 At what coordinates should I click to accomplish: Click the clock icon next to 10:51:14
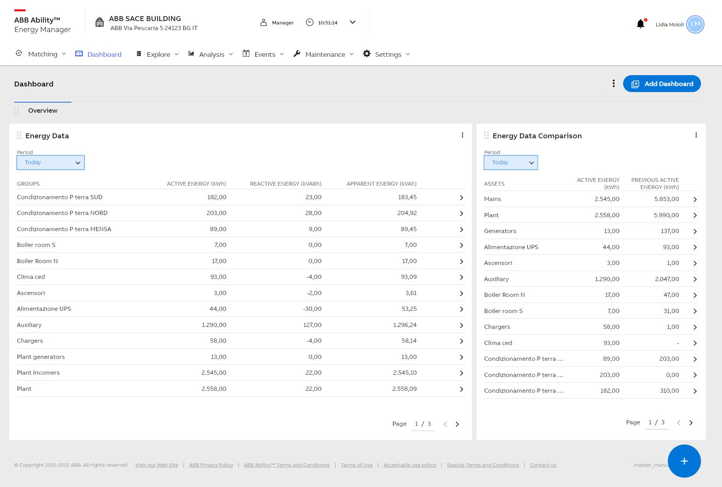[x=309, y=23]
